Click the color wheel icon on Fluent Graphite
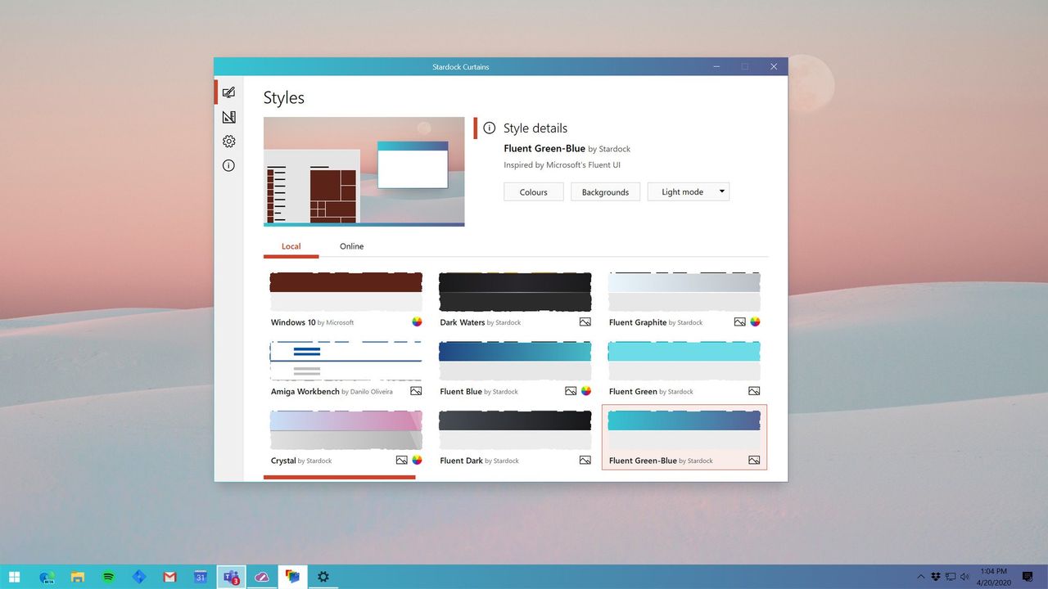The height and width of the screenshot is (589, 1048). pyautogui.click(x=755, y=321)
